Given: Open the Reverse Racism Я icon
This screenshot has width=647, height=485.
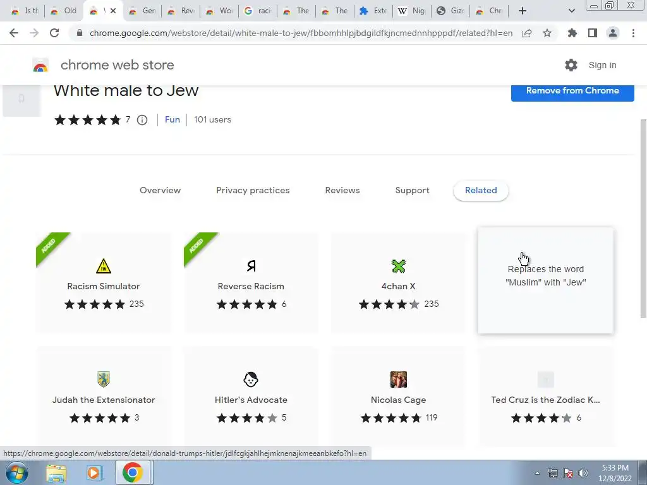Looking at the screenshot, I should [251, 266].
